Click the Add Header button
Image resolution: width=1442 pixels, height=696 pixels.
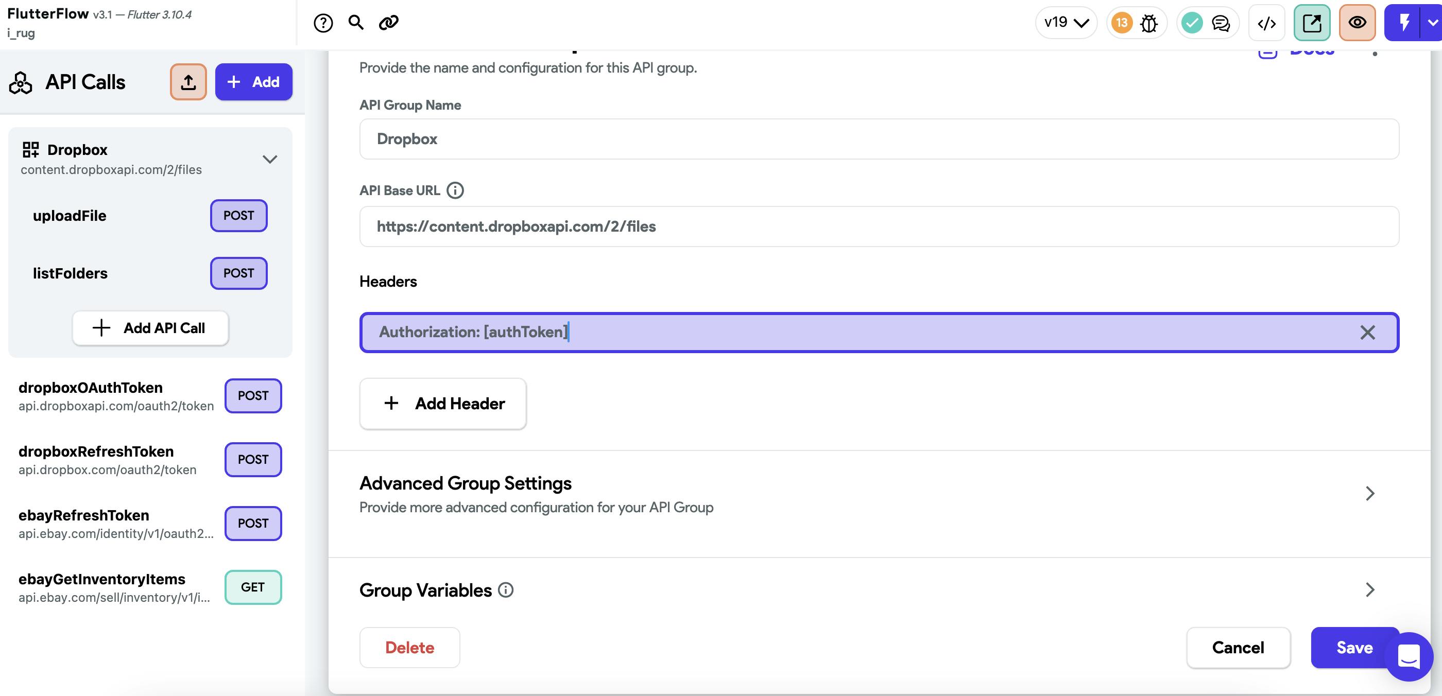(443, 404)
